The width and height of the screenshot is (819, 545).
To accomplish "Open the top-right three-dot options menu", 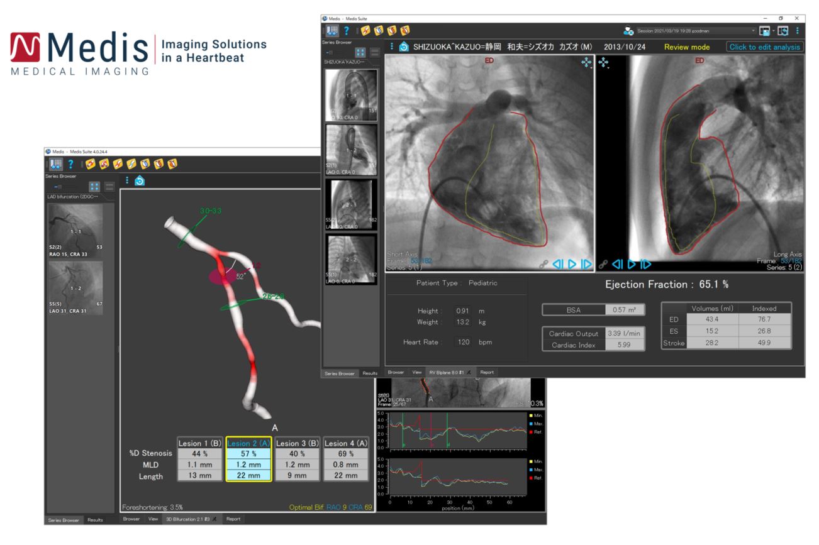I will (798, 30).
